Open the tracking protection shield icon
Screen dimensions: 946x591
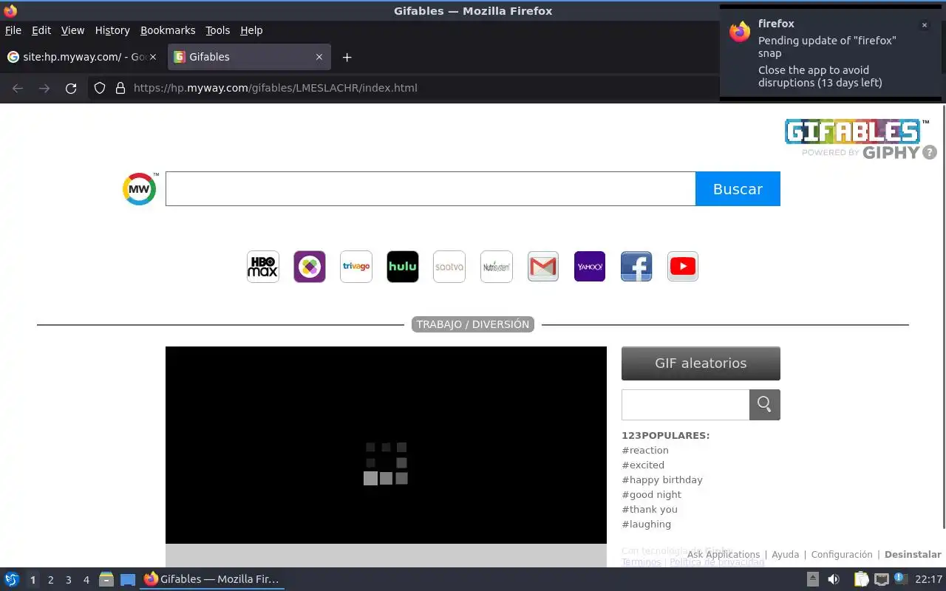point(100,88)
